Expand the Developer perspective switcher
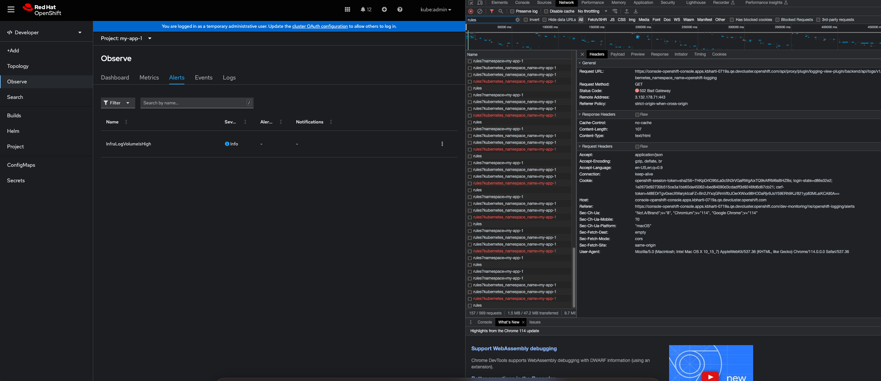Image resolution: width=881 pixels, height=381 pixels. [x=44, y=32]
